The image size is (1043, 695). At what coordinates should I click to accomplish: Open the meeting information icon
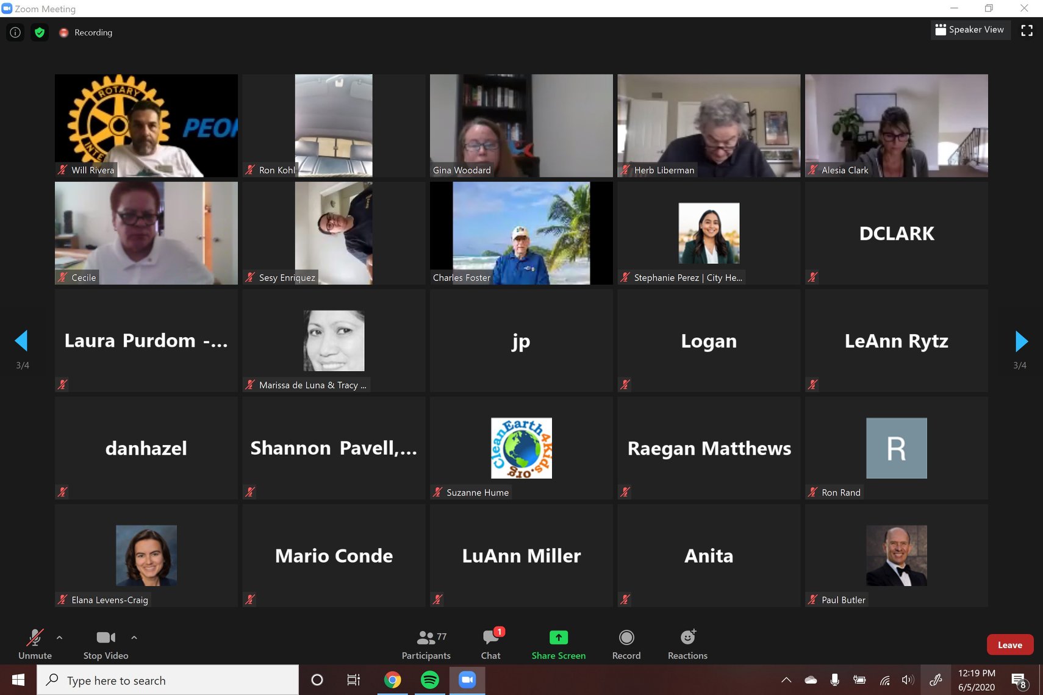(15, 32)
